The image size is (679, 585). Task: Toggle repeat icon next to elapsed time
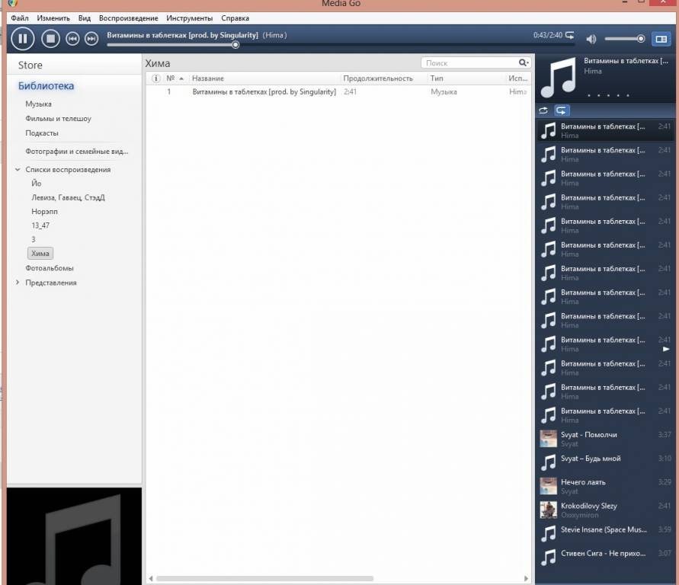tap(570, 35)
